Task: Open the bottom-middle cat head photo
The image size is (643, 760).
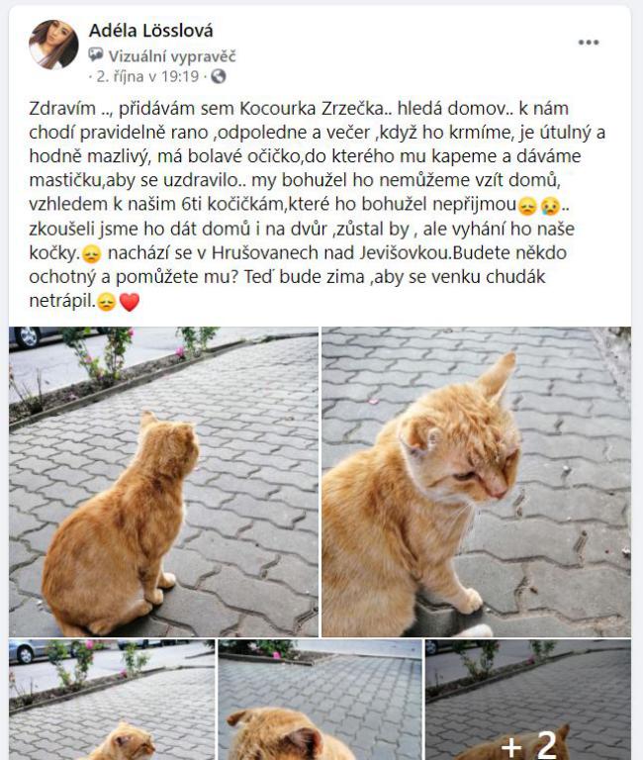Action: 320,700
